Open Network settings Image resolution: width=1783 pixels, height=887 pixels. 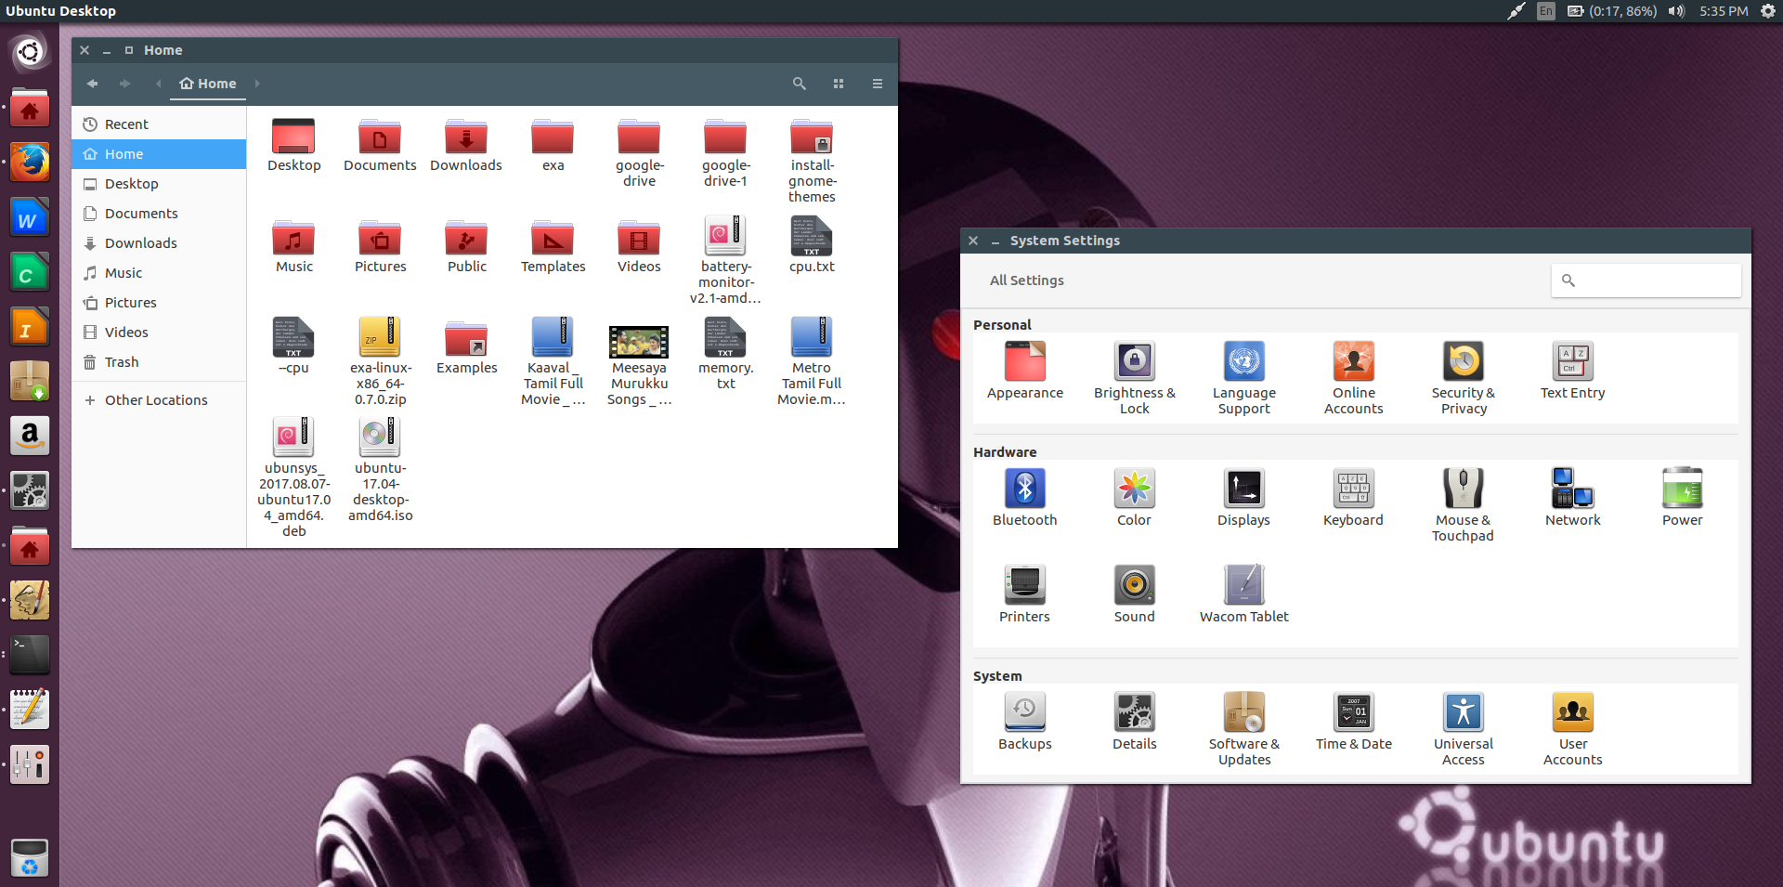[x=1572, y=499]
